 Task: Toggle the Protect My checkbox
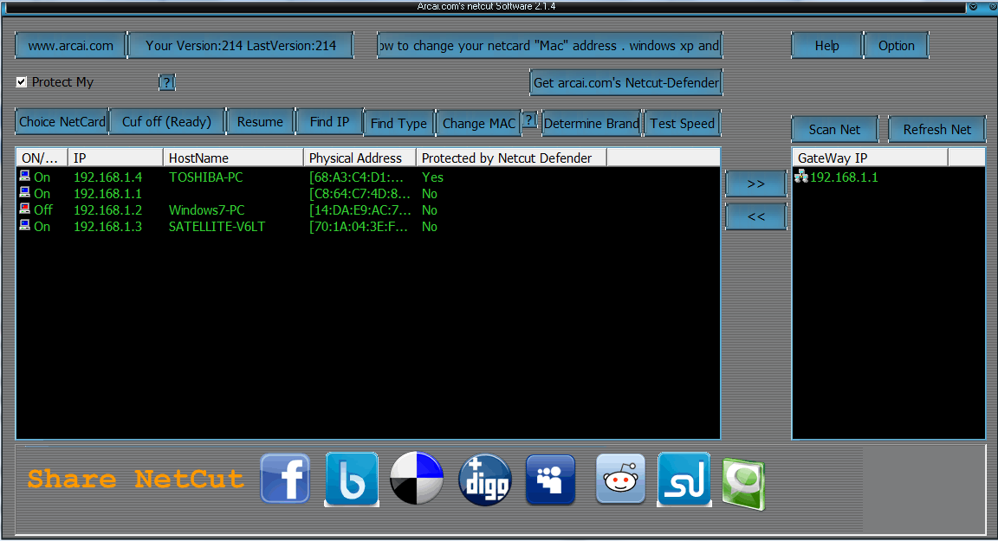22,82
